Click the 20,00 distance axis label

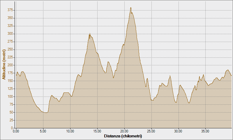[124, 131]
